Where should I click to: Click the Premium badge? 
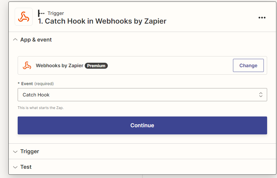(96, 66)
